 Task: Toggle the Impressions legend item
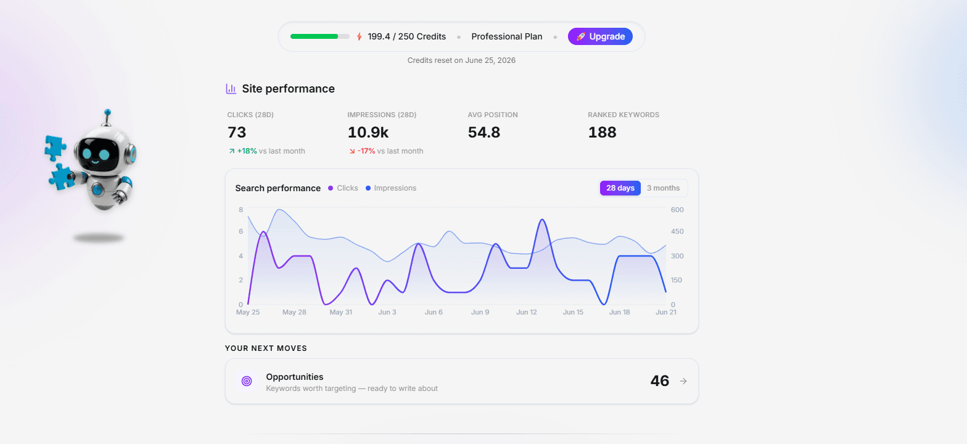[391, 188]
